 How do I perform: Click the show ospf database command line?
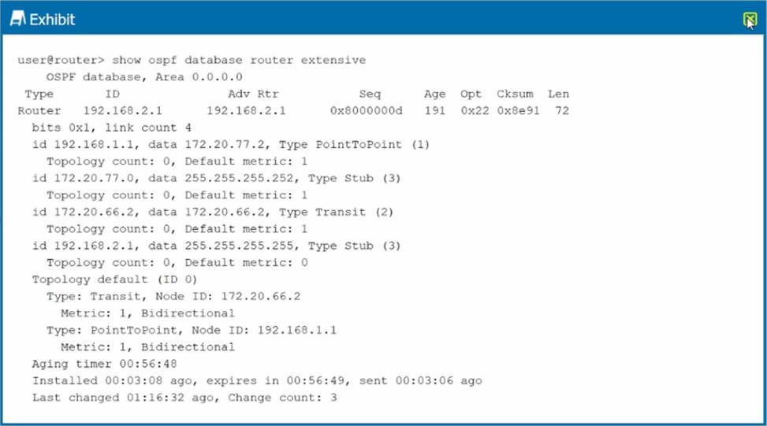pos(192,60)
